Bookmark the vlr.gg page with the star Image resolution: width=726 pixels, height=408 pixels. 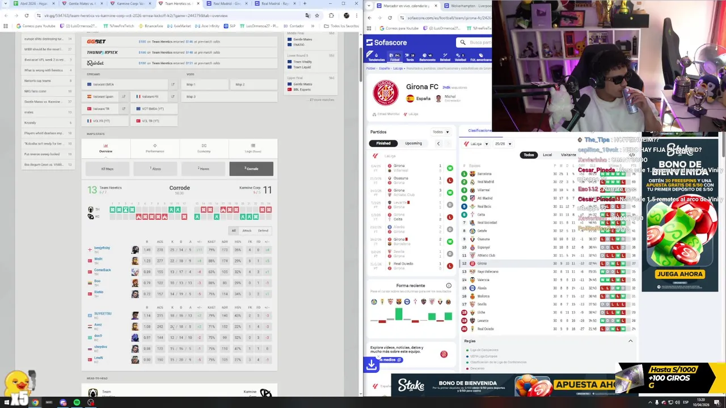click(x=316, y=15)
